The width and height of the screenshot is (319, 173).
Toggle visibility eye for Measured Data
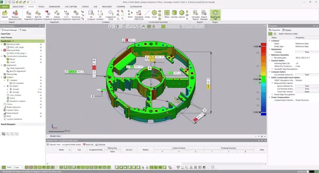[41, 50]
